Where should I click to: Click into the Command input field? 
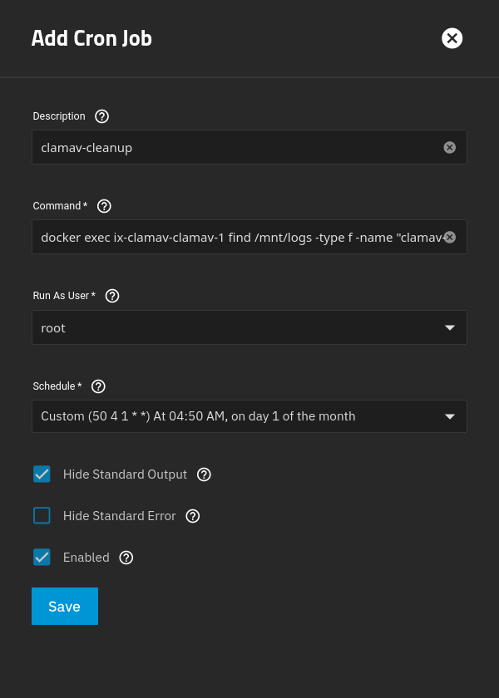[x=233, y=237]
